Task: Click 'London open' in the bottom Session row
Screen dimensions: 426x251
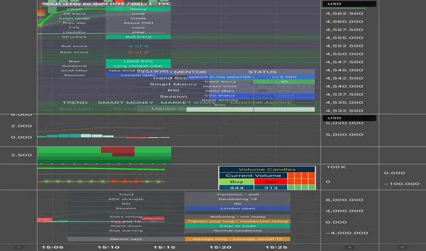Action: [x=237, y=209]
